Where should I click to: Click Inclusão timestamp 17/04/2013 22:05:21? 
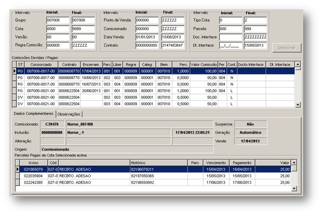point(193,133)
